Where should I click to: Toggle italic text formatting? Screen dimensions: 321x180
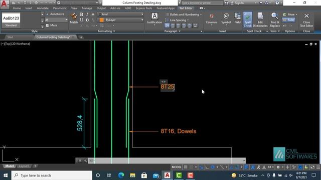point(87,14)
